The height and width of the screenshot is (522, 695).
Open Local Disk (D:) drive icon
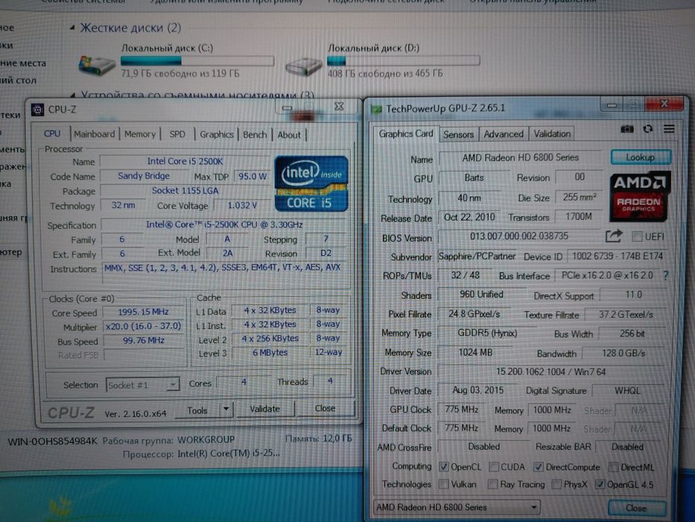click(304, 66)
